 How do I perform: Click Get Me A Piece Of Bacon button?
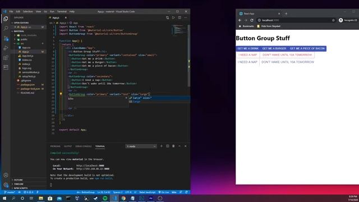coord(307,49)
